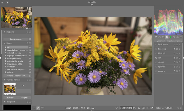The image size is (184, 111).
Task: Open filmic rgb presets menu
Action: [179, 53]
